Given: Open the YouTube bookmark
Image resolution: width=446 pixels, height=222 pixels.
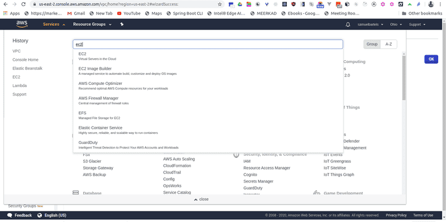Looking at the screenshot, I should (128, 13).
